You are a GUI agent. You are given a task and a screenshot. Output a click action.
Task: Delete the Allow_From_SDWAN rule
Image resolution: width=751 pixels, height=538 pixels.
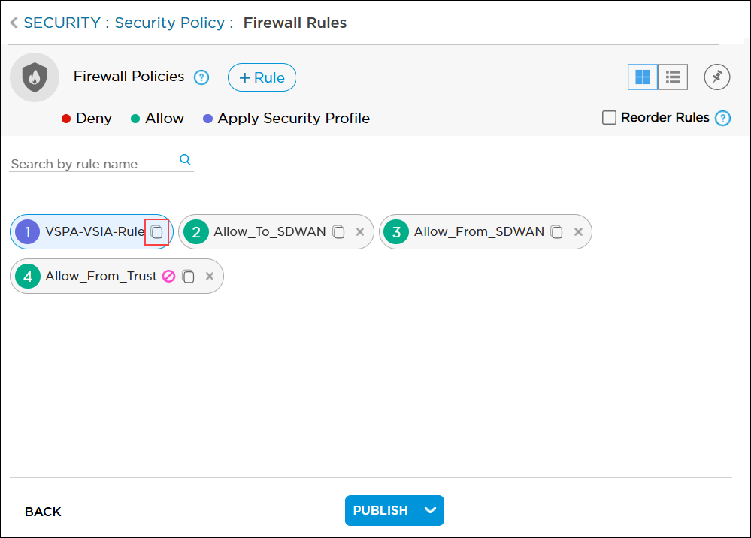click(x=578, y=232)
